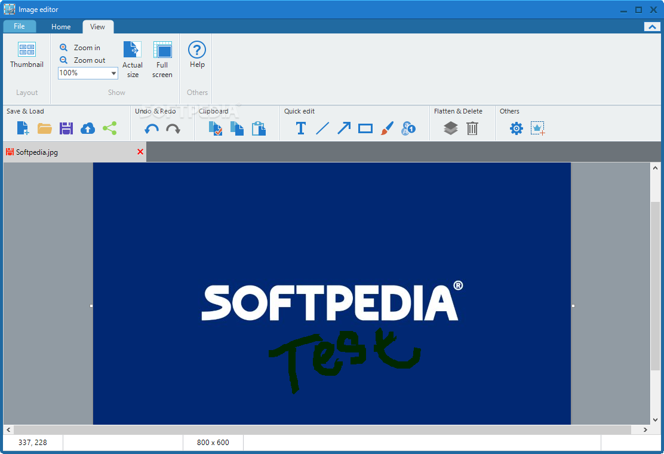Click the horizontal scrollbar left arrow
664x454 pixels.
pos(8,430)
